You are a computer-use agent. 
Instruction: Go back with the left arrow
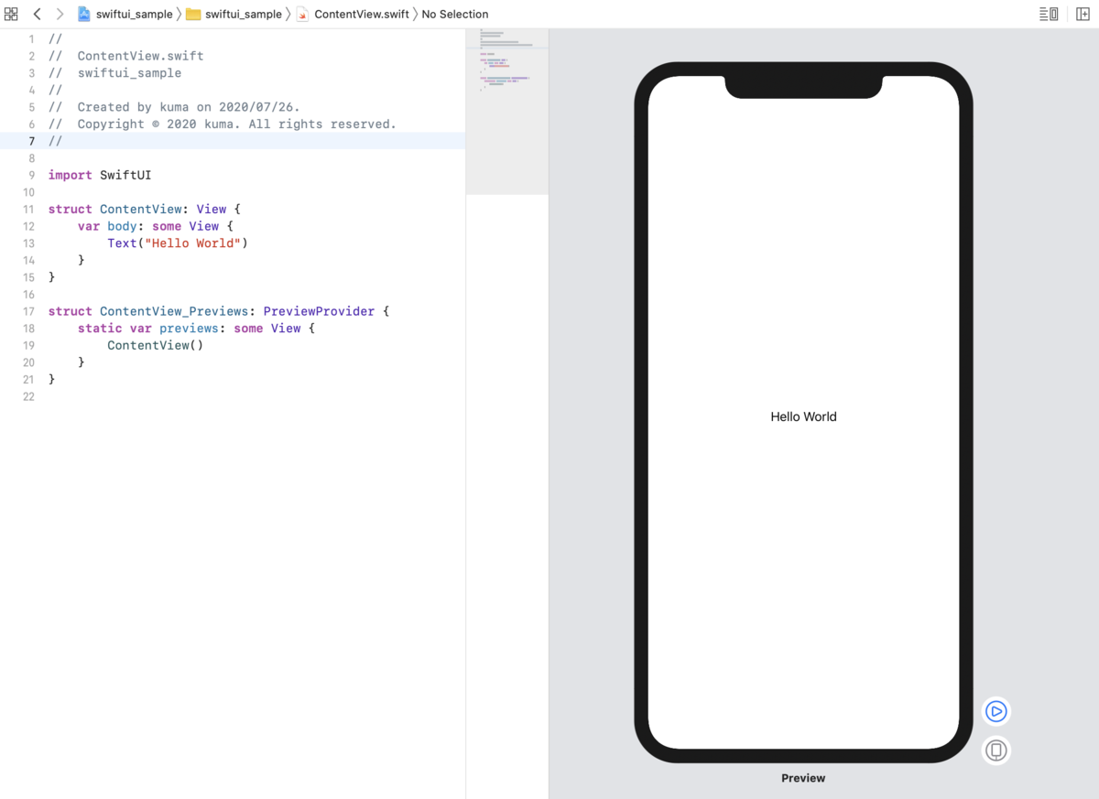coord(37,14)
